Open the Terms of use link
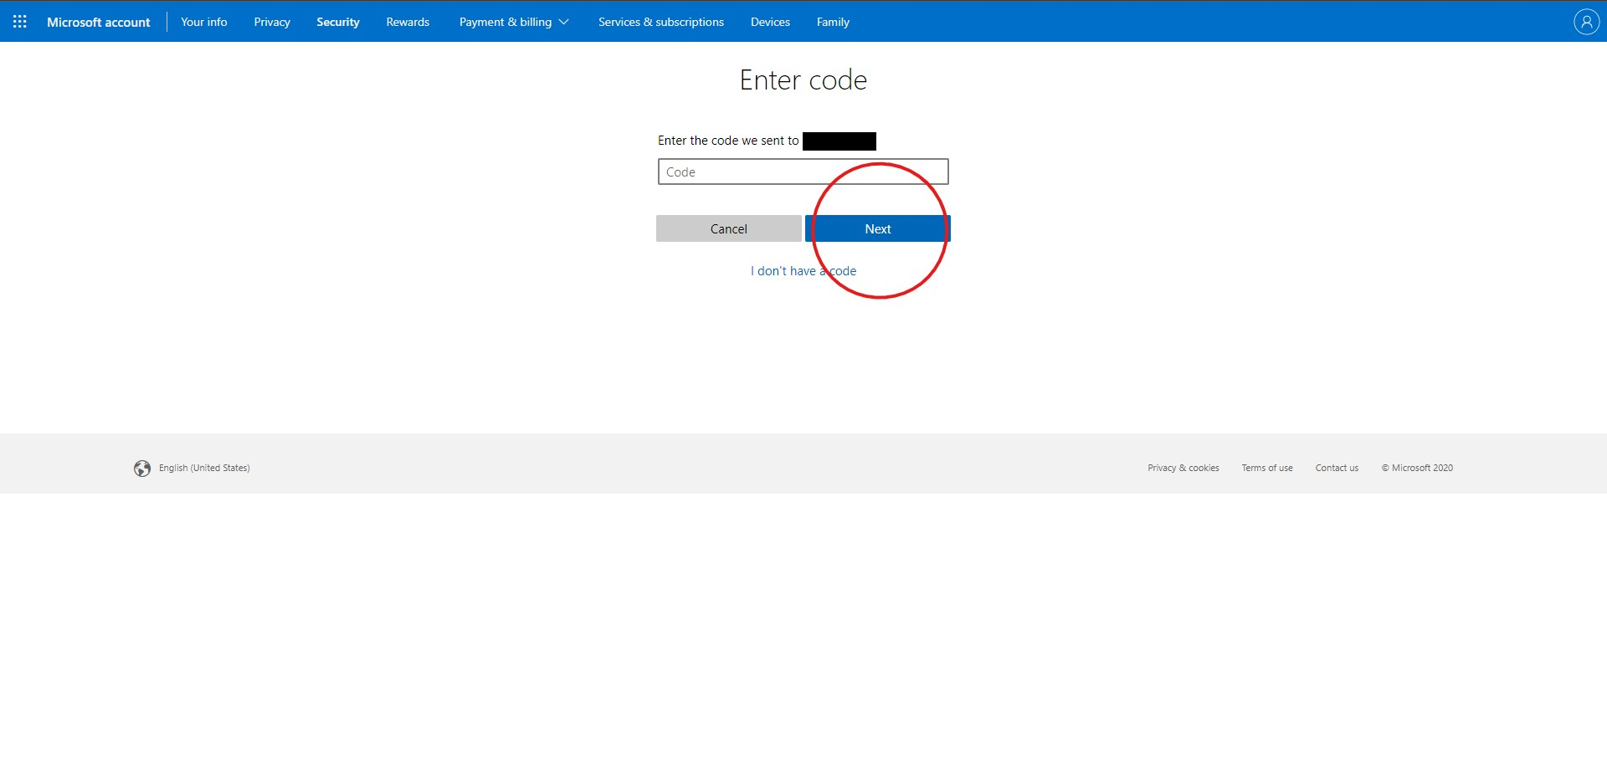The height and width of the screenshot is (784, 1607). point(1267,468)
